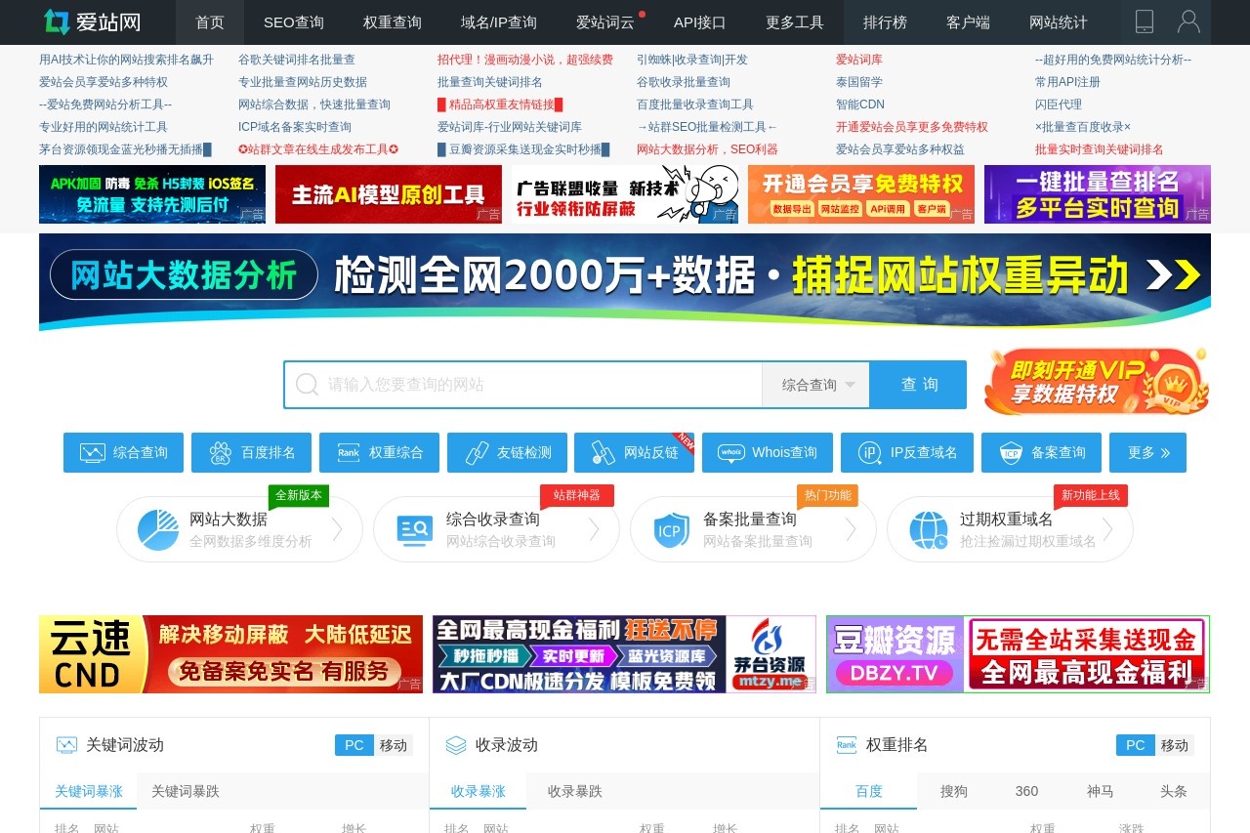Open the 常用API注册 link
The height and width of the screenshot is (833, 1250).
coord(1067,82)
